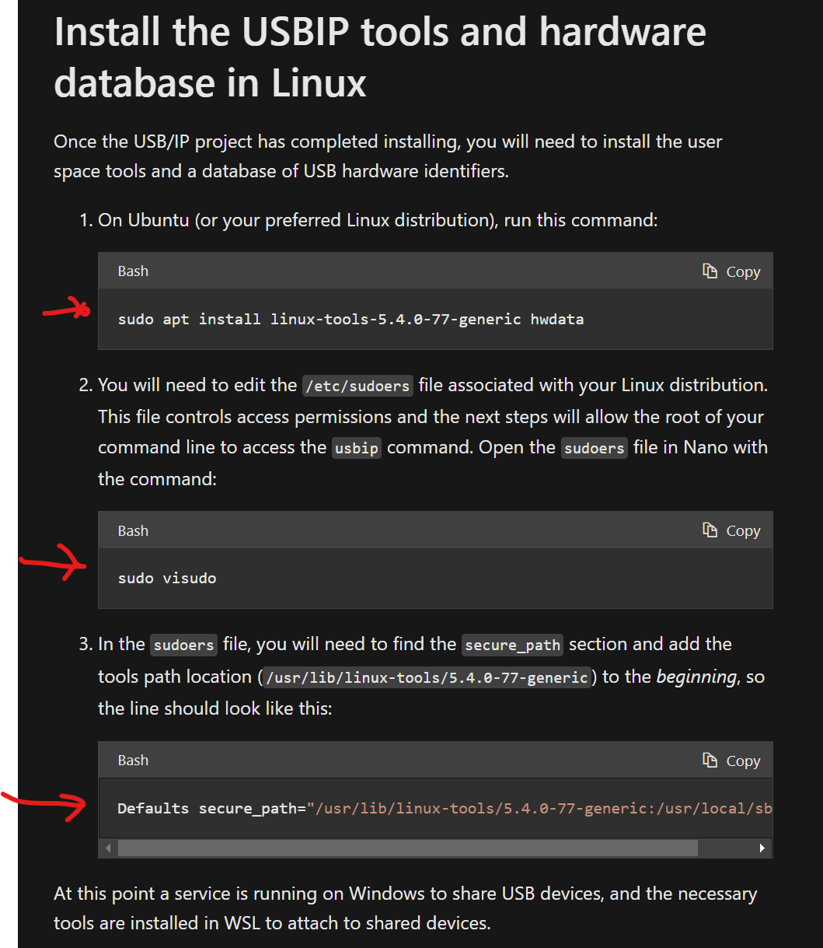Select the Bash tab on the sudo visudo block
The image size is (823, 948).
[x=133, y=530]
